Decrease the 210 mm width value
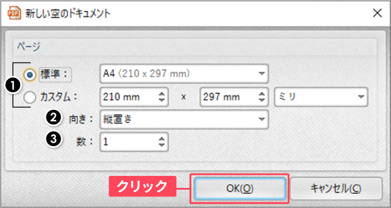 coord(161,100)
